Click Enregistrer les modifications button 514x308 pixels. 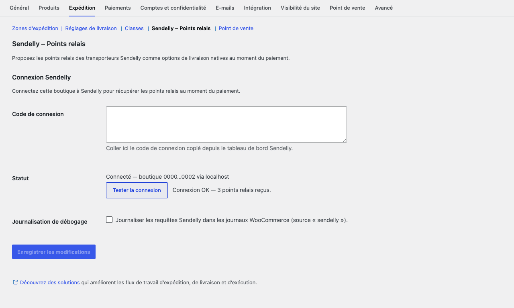tap(54, 252)
